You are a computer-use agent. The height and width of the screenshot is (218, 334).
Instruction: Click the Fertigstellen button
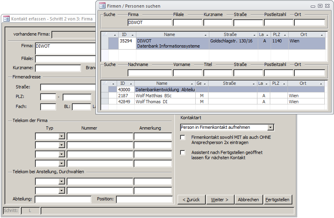[x=277, y=200]
